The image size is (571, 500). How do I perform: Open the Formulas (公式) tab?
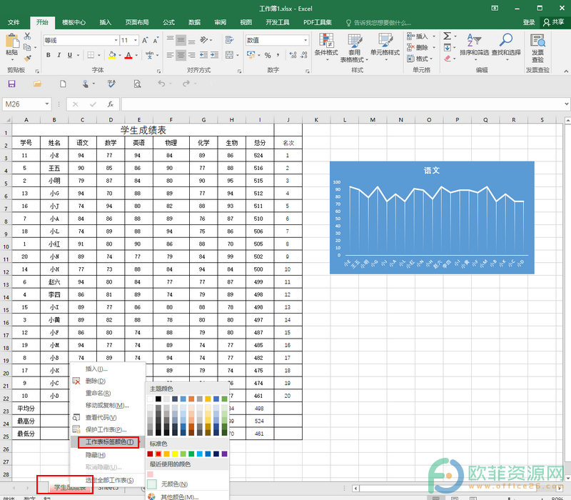(168, 23)
